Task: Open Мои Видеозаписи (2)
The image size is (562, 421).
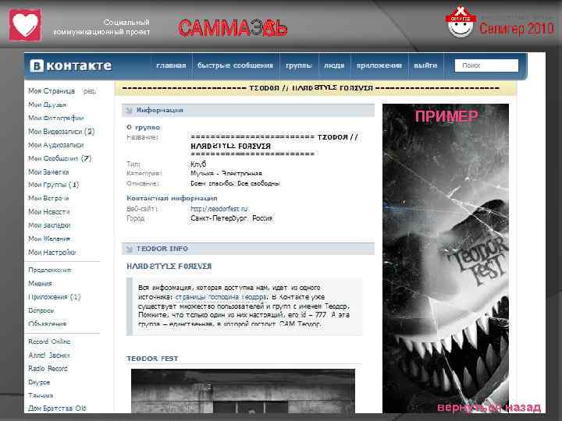Action: 62,132
